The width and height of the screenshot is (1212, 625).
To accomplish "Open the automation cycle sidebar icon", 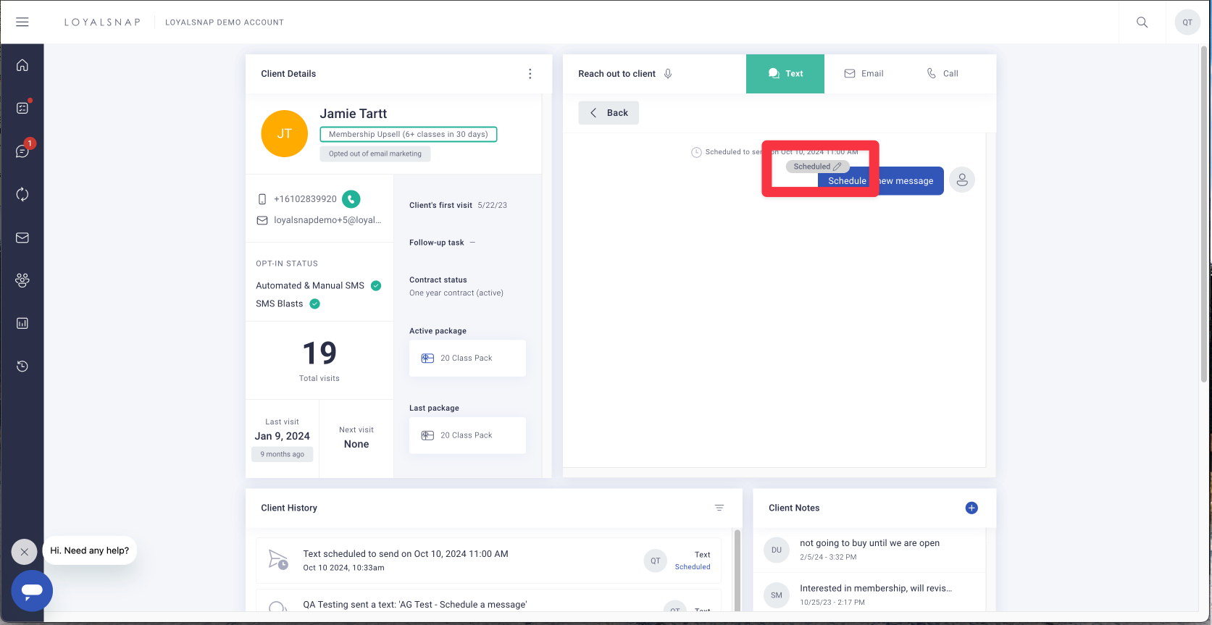I will coord(22,194).
